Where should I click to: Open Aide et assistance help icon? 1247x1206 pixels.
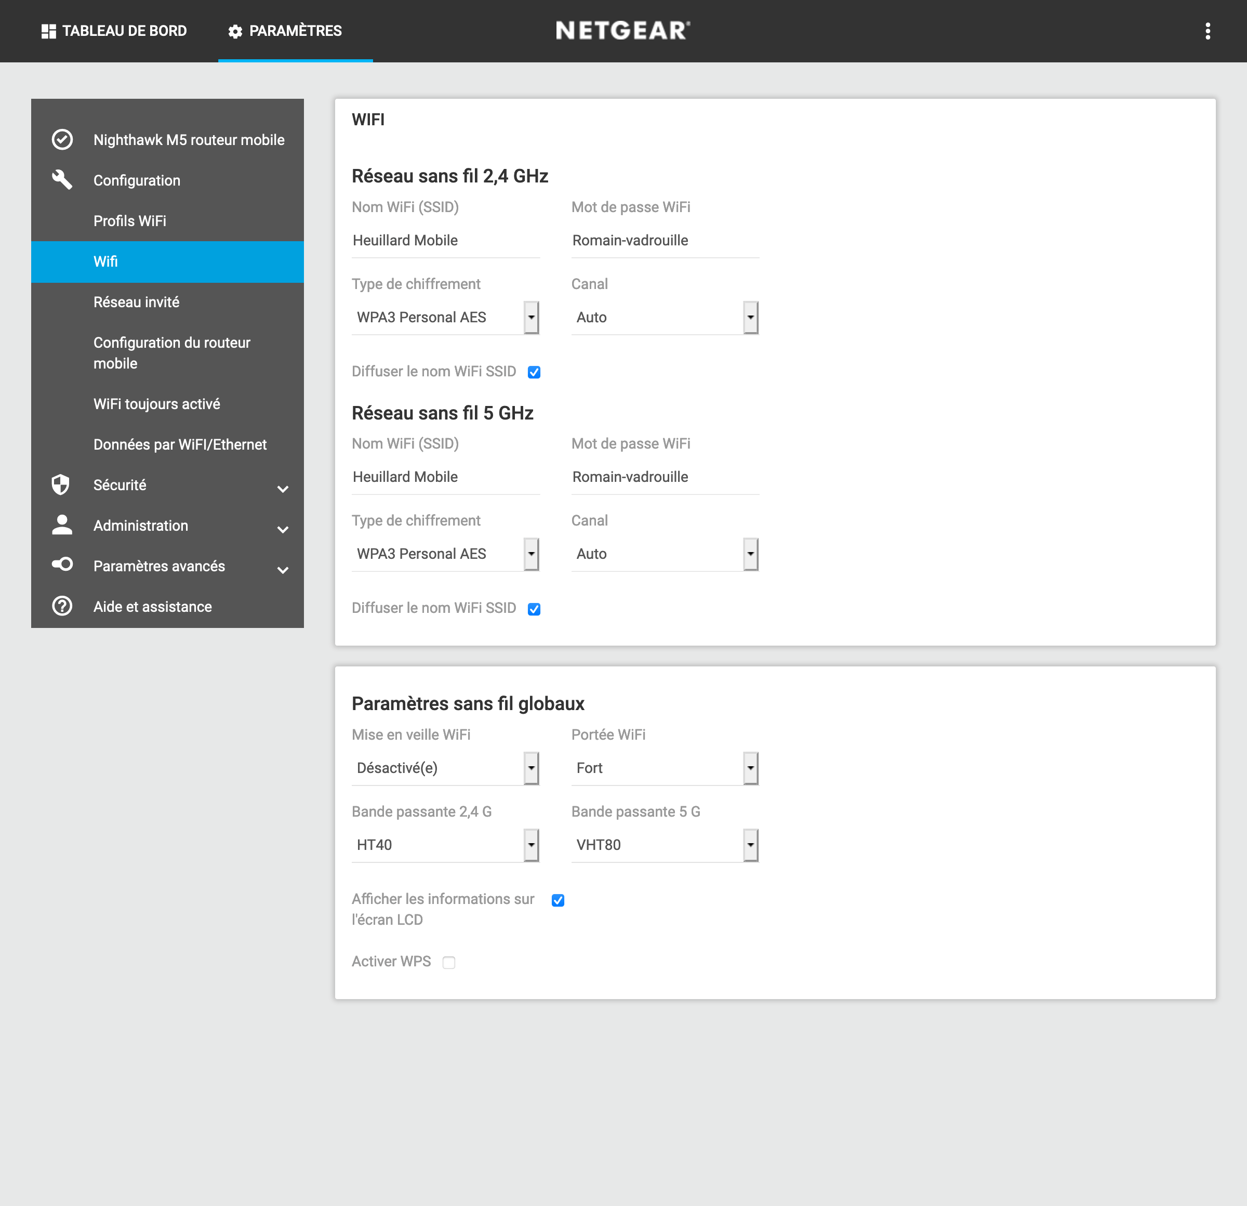[63, 607]
